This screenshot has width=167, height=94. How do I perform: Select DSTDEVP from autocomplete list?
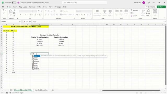coord(36,69)
